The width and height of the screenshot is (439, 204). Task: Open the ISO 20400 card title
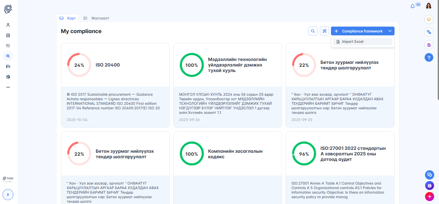point(108,65)
